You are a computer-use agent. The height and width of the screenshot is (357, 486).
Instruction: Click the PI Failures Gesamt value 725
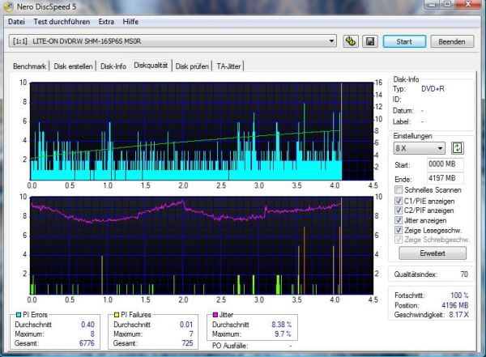[x=187, y=343]
